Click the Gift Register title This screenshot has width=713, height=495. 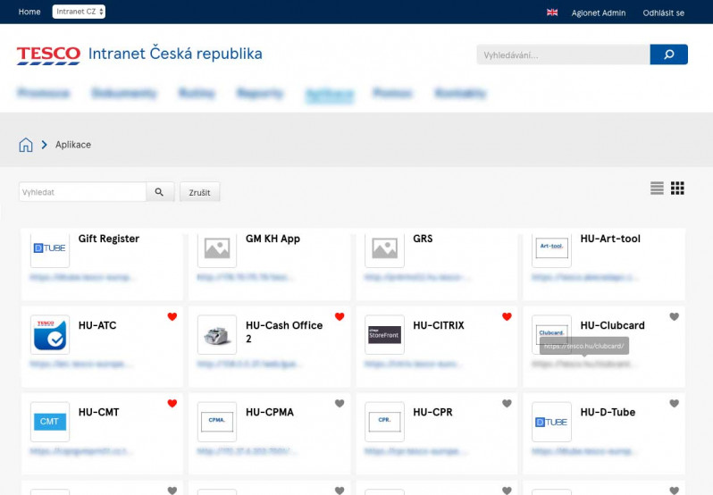pyautogui.click(x=109, y=239)
